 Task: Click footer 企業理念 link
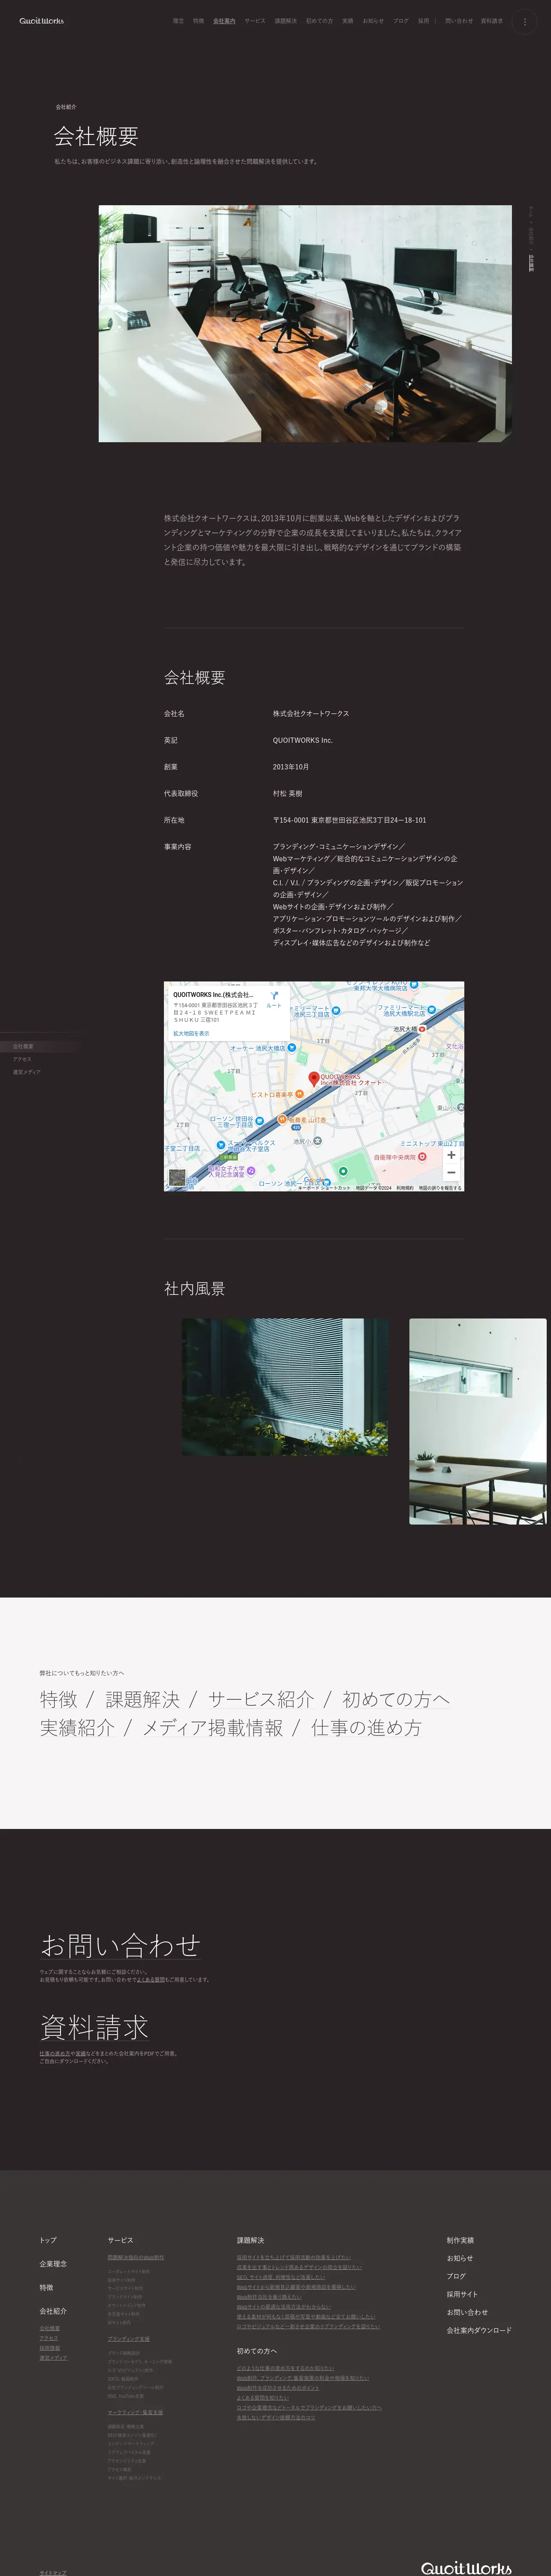pos(53,2264)
